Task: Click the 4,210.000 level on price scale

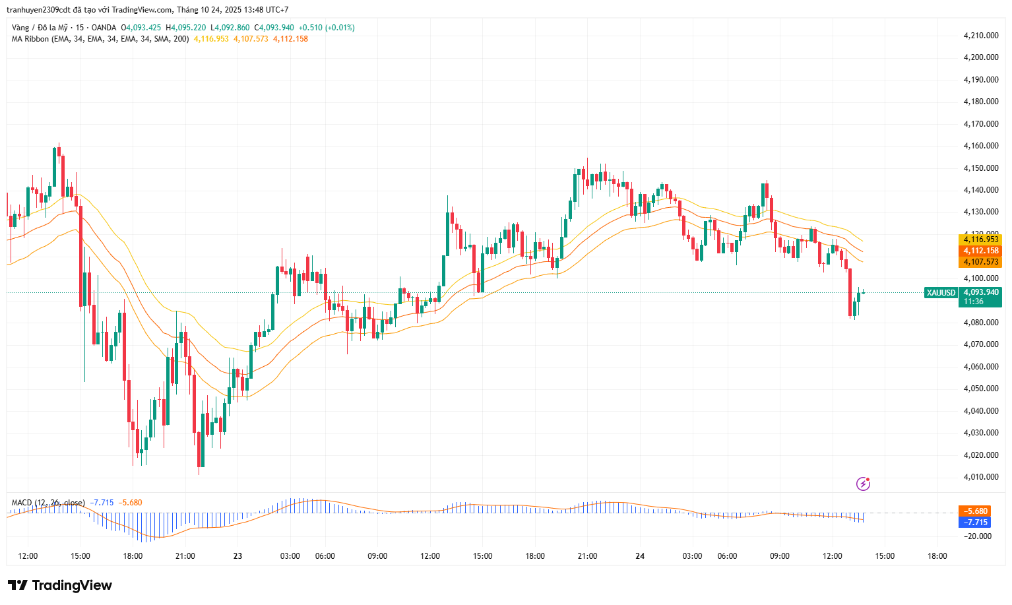Action: [980, 35]
